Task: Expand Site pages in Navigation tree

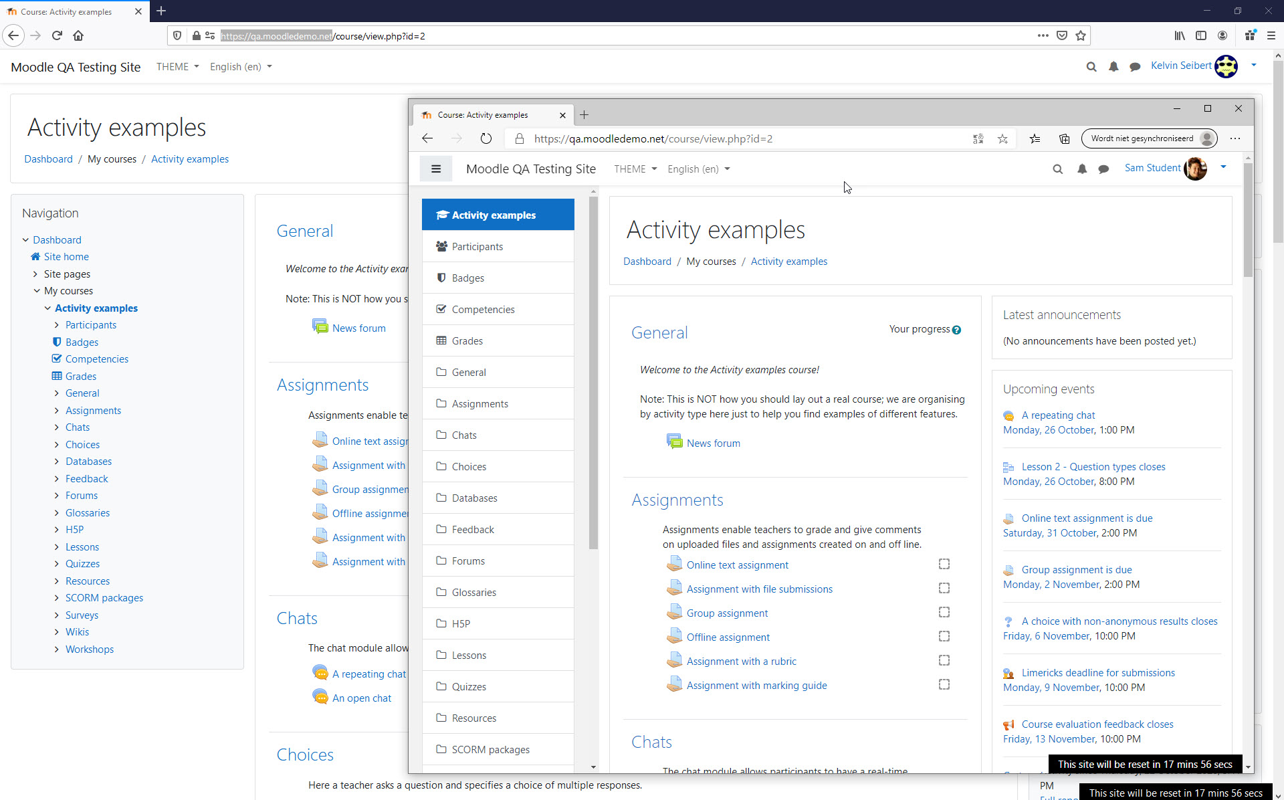Action: 35,274
